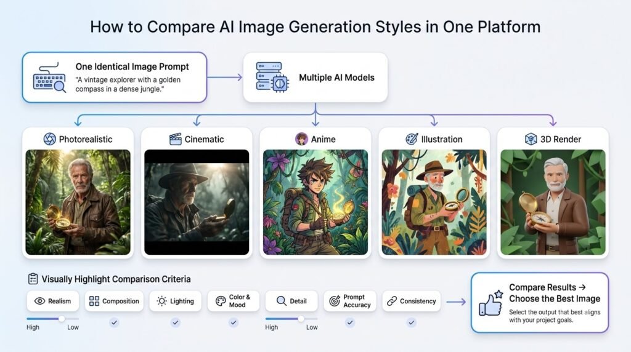Click the Low label under Realism slider
Screen dimensions: 631x352
click(x=73, y=327)
